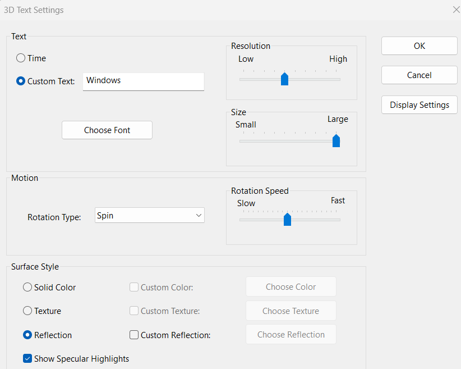Click the OK button
The height and width of the screenshot is (369, 461).
coord(419,45)
